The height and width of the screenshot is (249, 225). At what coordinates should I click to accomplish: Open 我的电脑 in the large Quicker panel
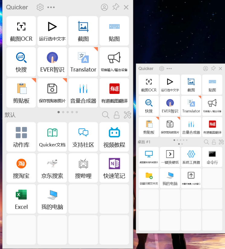tap(52, 199)
